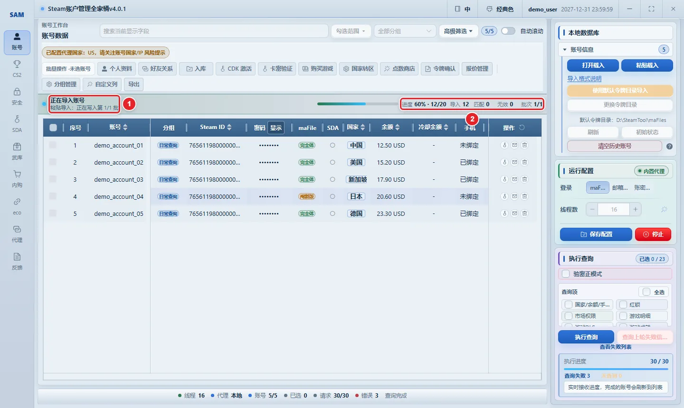
Task: Open the 账号 section in the sidebar
Action: [x=17, y=42]
